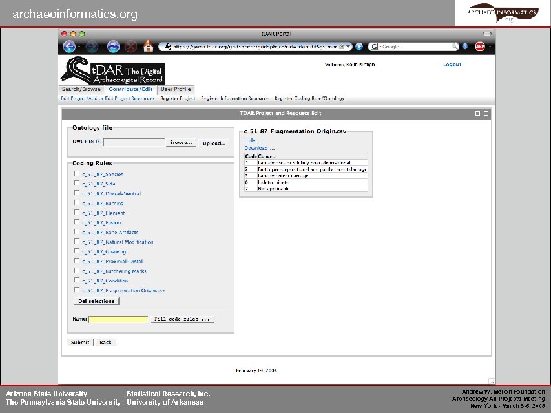Check the c_51_87_Species coding rule
551x413 pixels.
(77, 174)
